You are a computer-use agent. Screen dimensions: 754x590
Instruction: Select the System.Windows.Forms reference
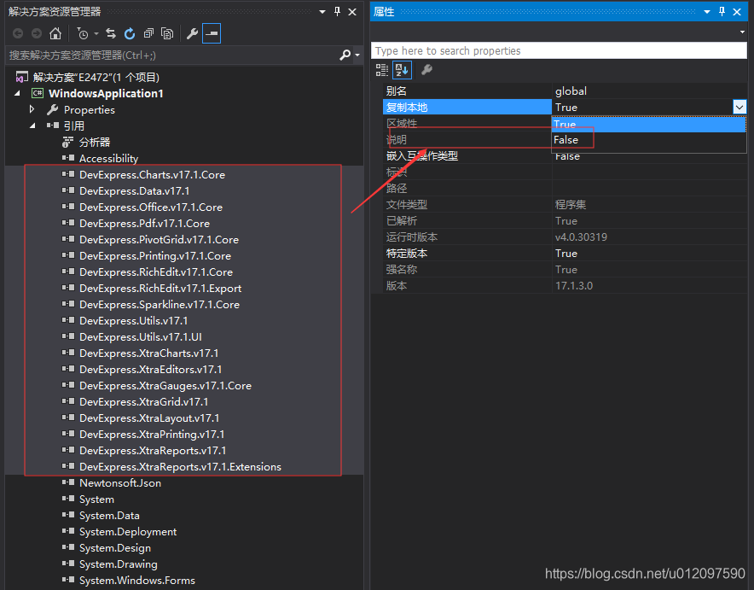pyautogui.click(x=137, y=581)
